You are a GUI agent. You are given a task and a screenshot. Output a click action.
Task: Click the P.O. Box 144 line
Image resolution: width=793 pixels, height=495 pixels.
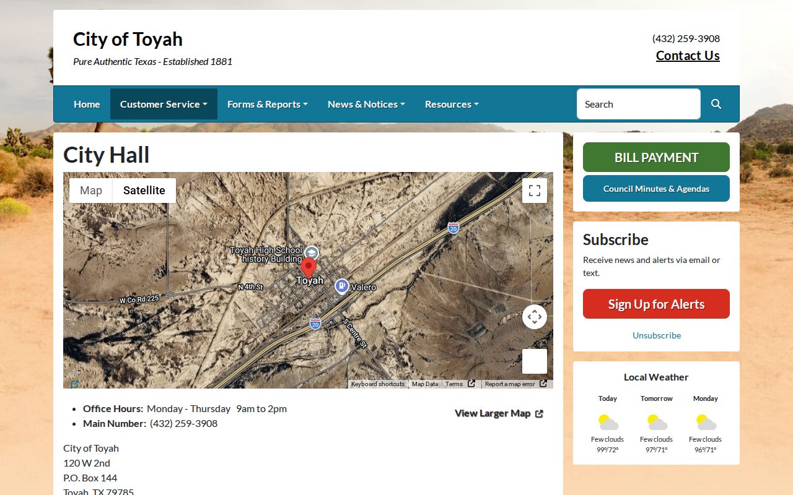[x=90, y=478]
